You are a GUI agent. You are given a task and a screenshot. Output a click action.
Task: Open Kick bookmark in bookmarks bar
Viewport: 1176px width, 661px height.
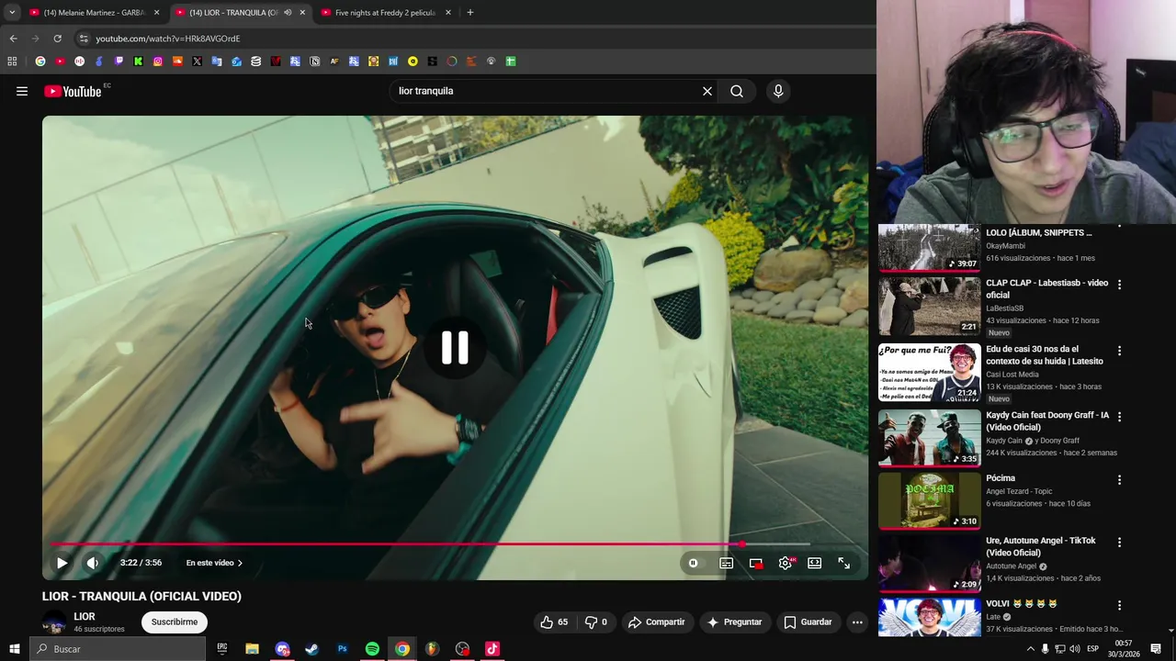138,62
